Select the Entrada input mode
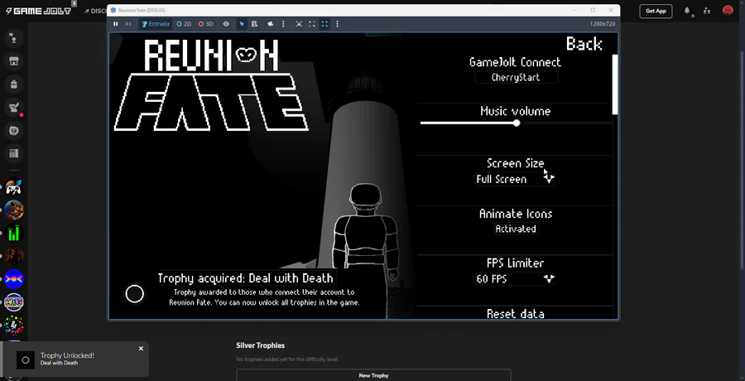This screenshot has height=381, width=745. (156, 24)
